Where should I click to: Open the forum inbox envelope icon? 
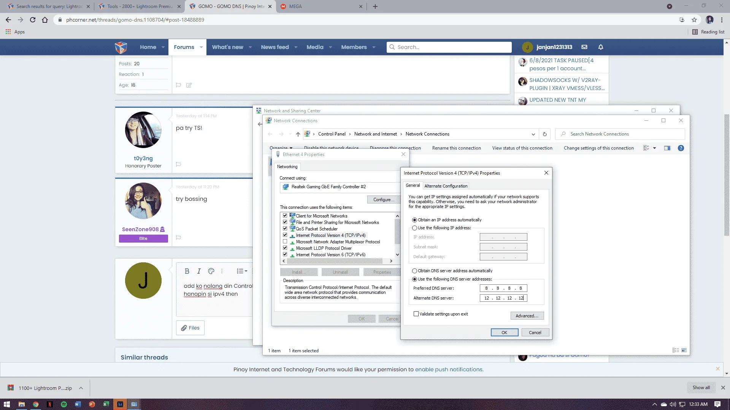584,47
